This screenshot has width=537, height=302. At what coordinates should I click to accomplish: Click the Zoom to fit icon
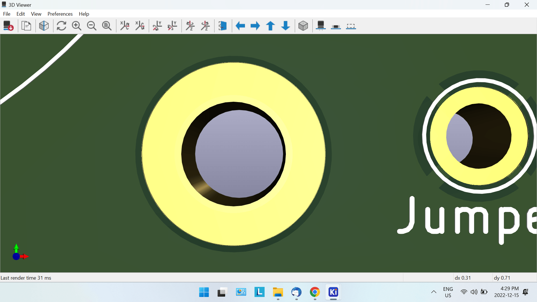[107, 26]
